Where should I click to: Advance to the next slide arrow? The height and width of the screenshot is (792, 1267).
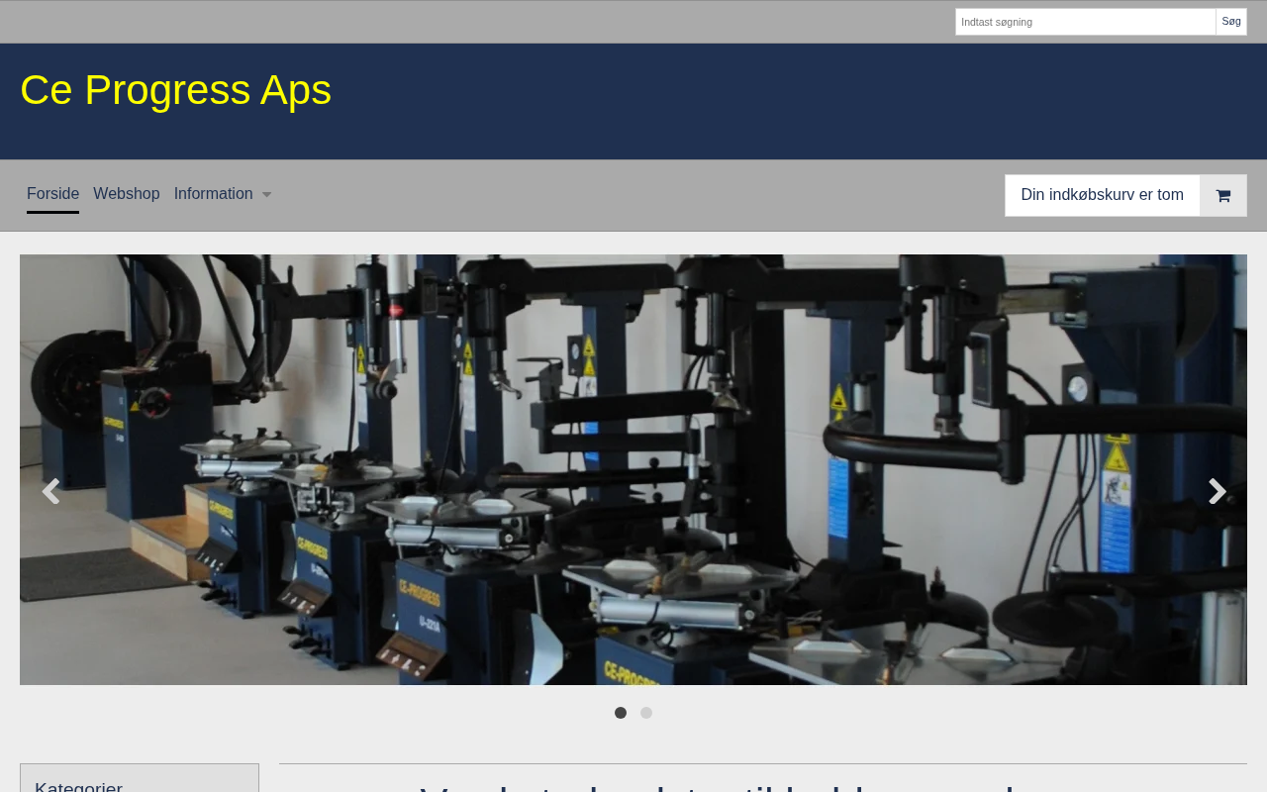click(x=1217, y=491)
